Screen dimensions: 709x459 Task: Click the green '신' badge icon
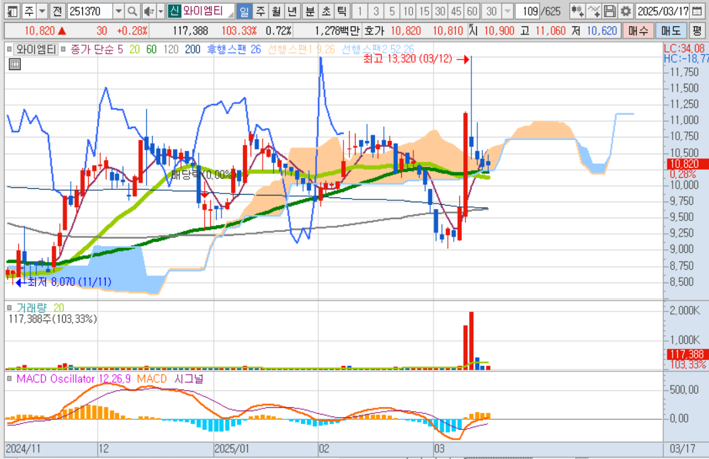click(x=174, y=11)
